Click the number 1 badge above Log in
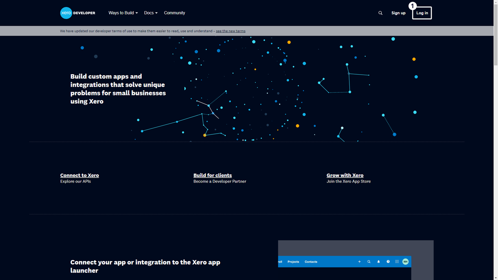This screenshot has width=498, height=280. coord(412,6)
